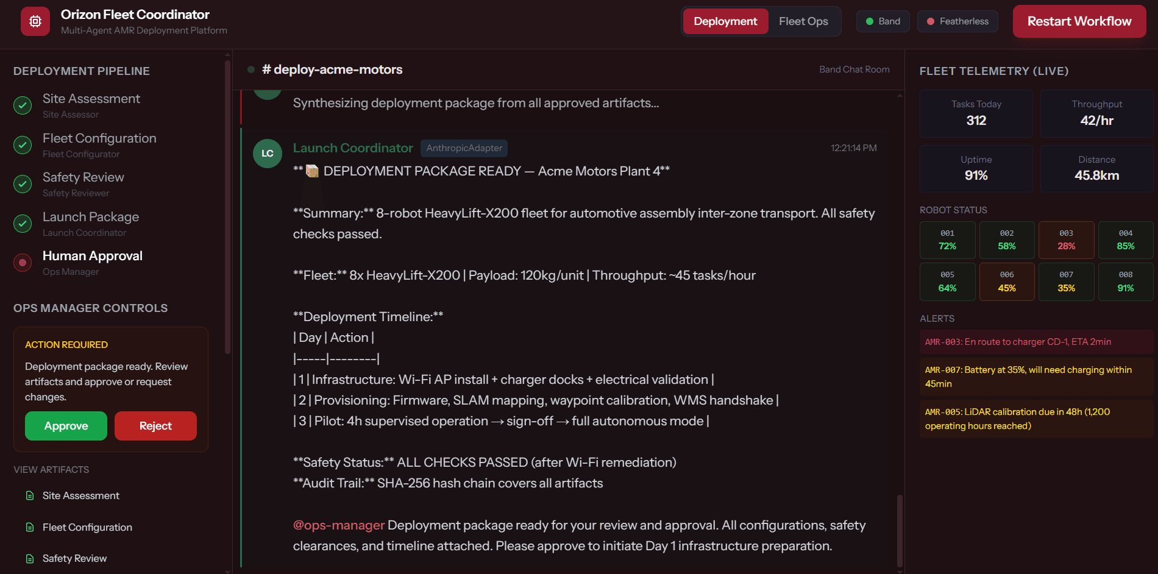1158x574 pixels.
Task: Click the Launch Package checkmark icon
Action: [23, 224]
